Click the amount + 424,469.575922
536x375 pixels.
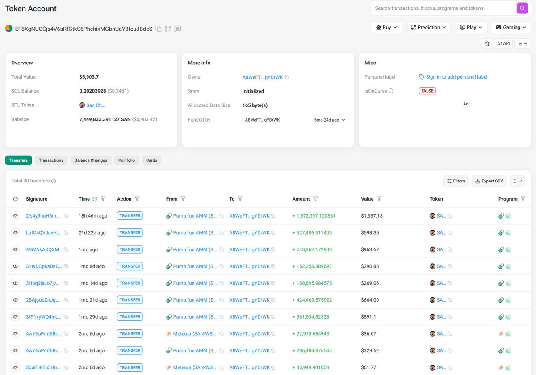click(x=312, y=300)
